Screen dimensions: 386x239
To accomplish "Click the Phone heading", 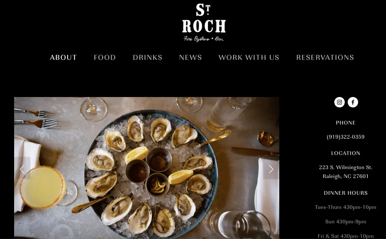I will [345, 123].
